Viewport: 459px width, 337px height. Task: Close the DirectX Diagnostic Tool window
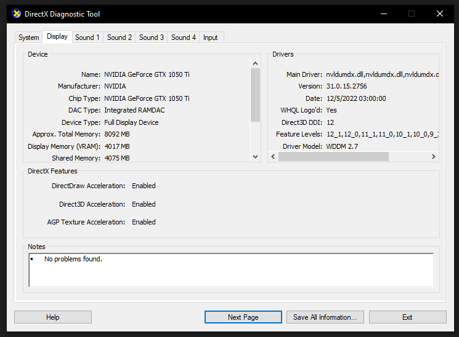(x=439, y=14)
